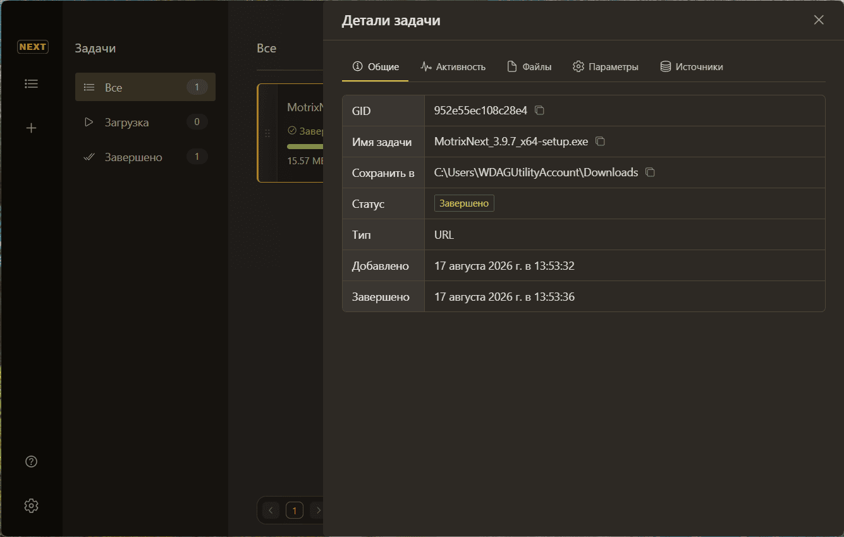The image size is (844, 537).
Task: Click the path C:\Users\WDAGUtilityAccount\Downloads
Action: coord(536,172)
